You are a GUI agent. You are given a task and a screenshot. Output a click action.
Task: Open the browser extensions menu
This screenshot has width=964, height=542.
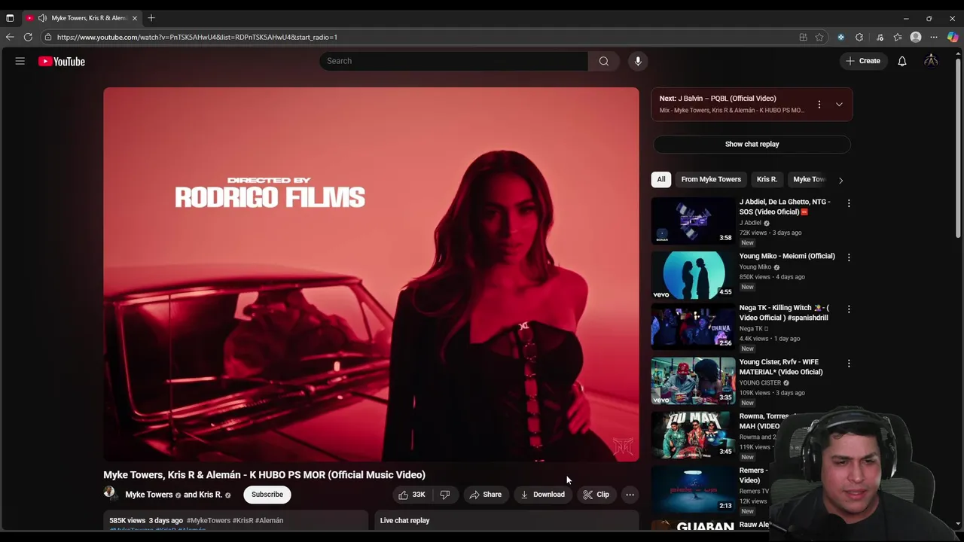[859, 37]
